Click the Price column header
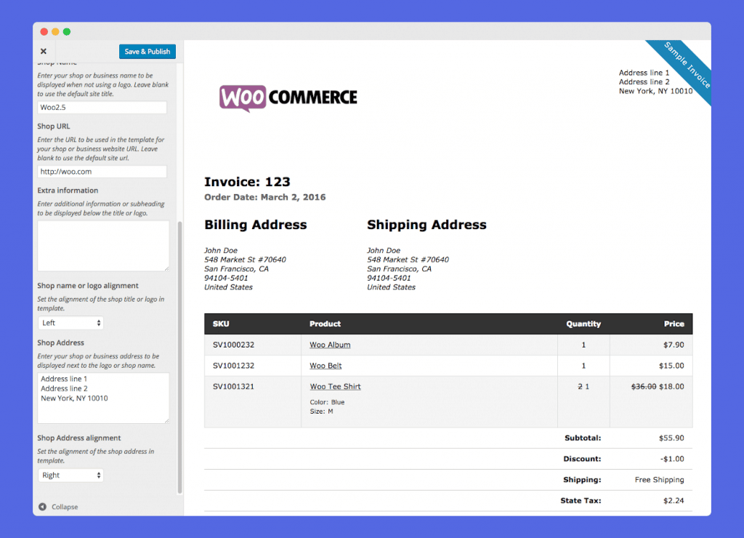 click(674, 324)
